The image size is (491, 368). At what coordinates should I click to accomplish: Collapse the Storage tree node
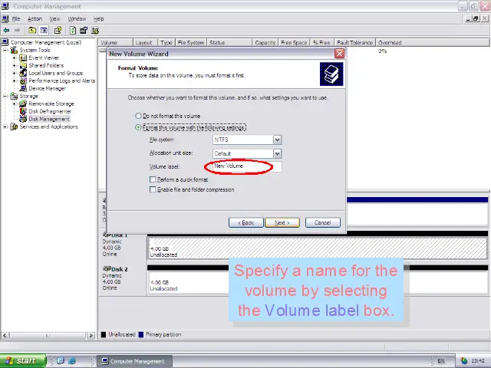click(5, 96)
